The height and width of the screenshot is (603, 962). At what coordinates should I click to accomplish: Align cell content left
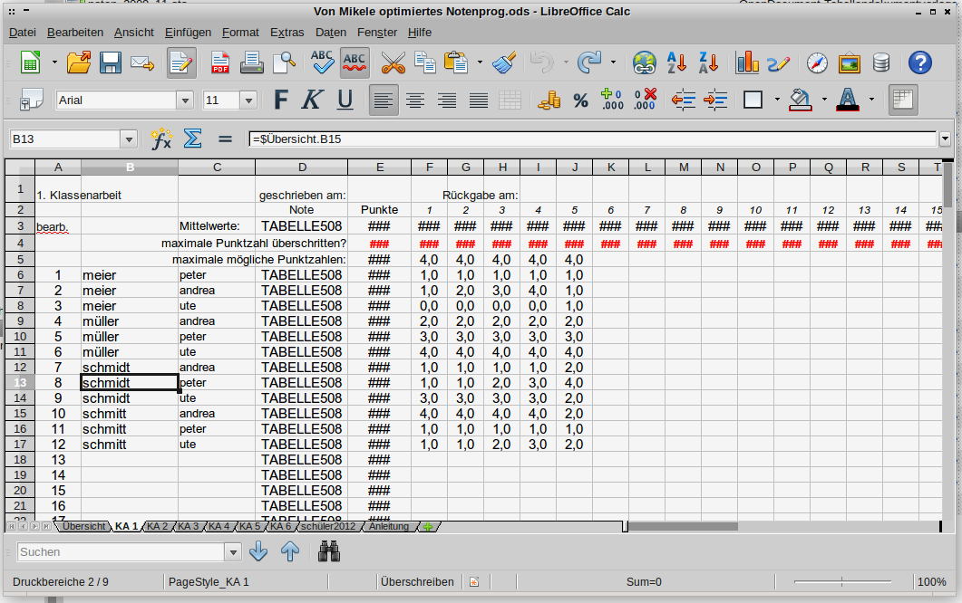(384, 100)
